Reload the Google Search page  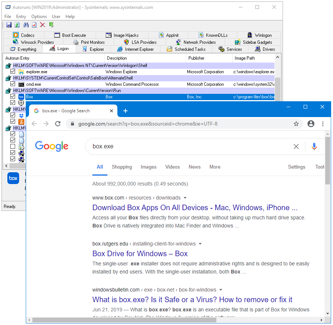tap(58, 124)
